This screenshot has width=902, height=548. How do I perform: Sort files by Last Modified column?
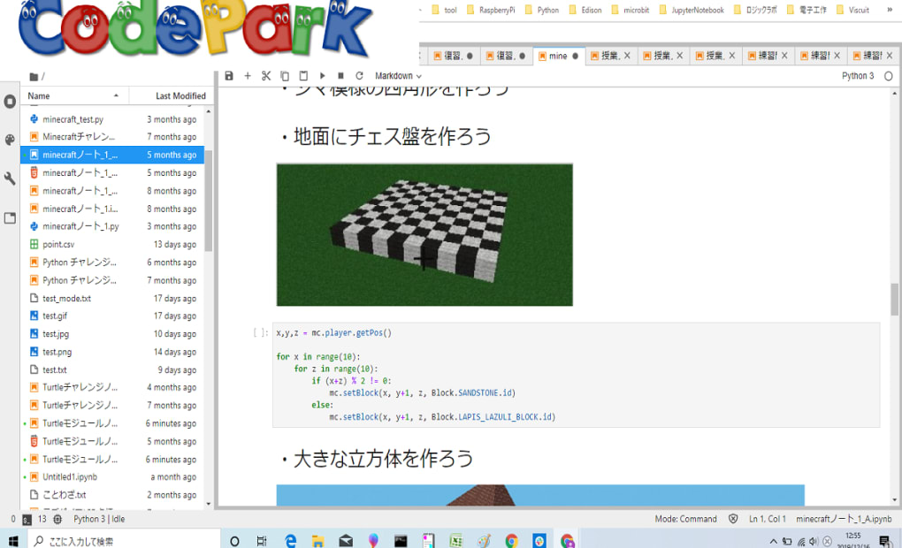[x=180, y=95]
